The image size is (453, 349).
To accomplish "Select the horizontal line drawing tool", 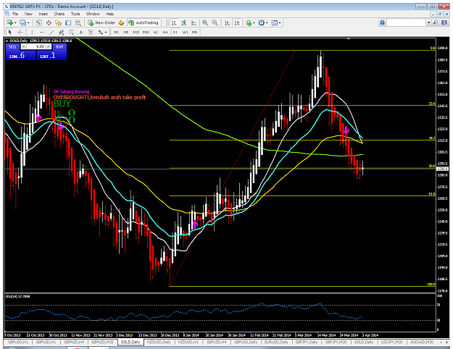I will tap(42, 33).
